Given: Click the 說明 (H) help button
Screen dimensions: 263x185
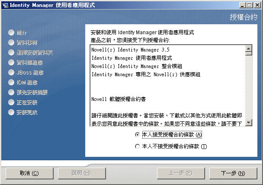Looking at the screenshot, I should pos(82,173).
